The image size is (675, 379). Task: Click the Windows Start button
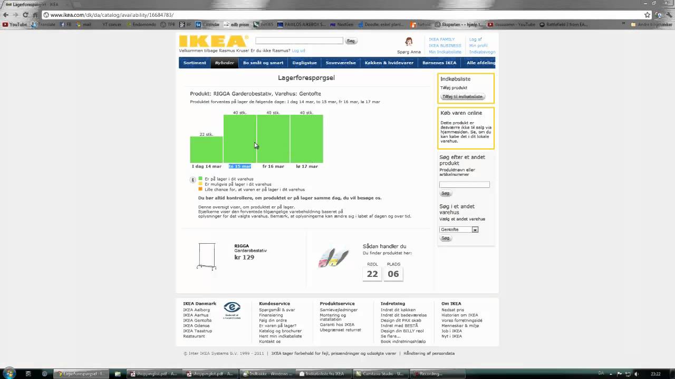(9, 373)
